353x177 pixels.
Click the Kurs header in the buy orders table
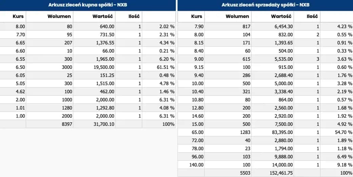(x=18, y=16)
